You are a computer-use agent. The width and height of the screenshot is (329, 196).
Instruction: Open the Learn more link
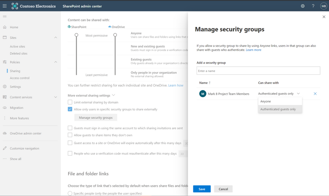click(x=254, y=50)
